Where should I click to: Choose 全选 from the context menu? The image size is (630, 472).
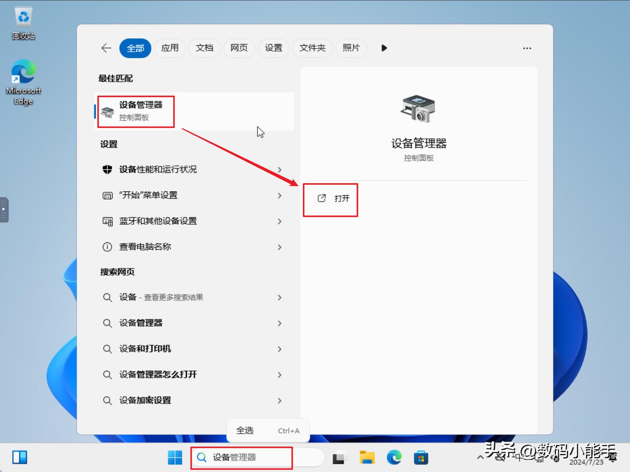coord(268,431)
